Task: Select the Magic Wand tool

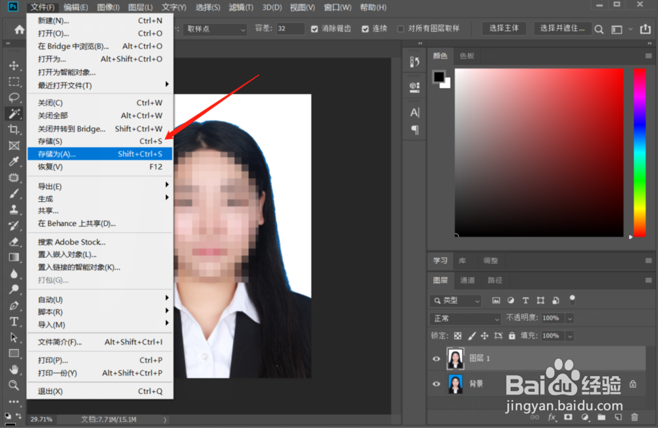Action: click(x=14, y=113)
